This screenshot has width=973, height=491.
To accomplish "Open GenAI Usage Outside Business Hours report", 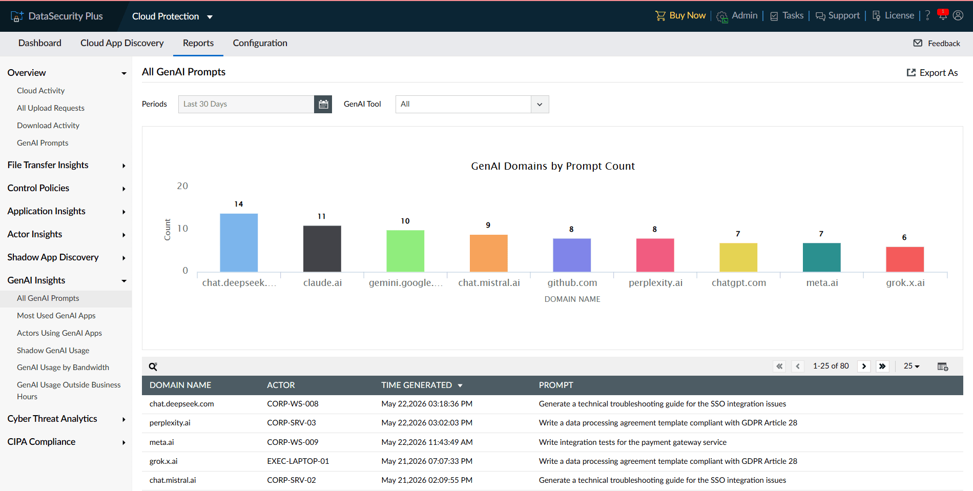I will 69,391.
